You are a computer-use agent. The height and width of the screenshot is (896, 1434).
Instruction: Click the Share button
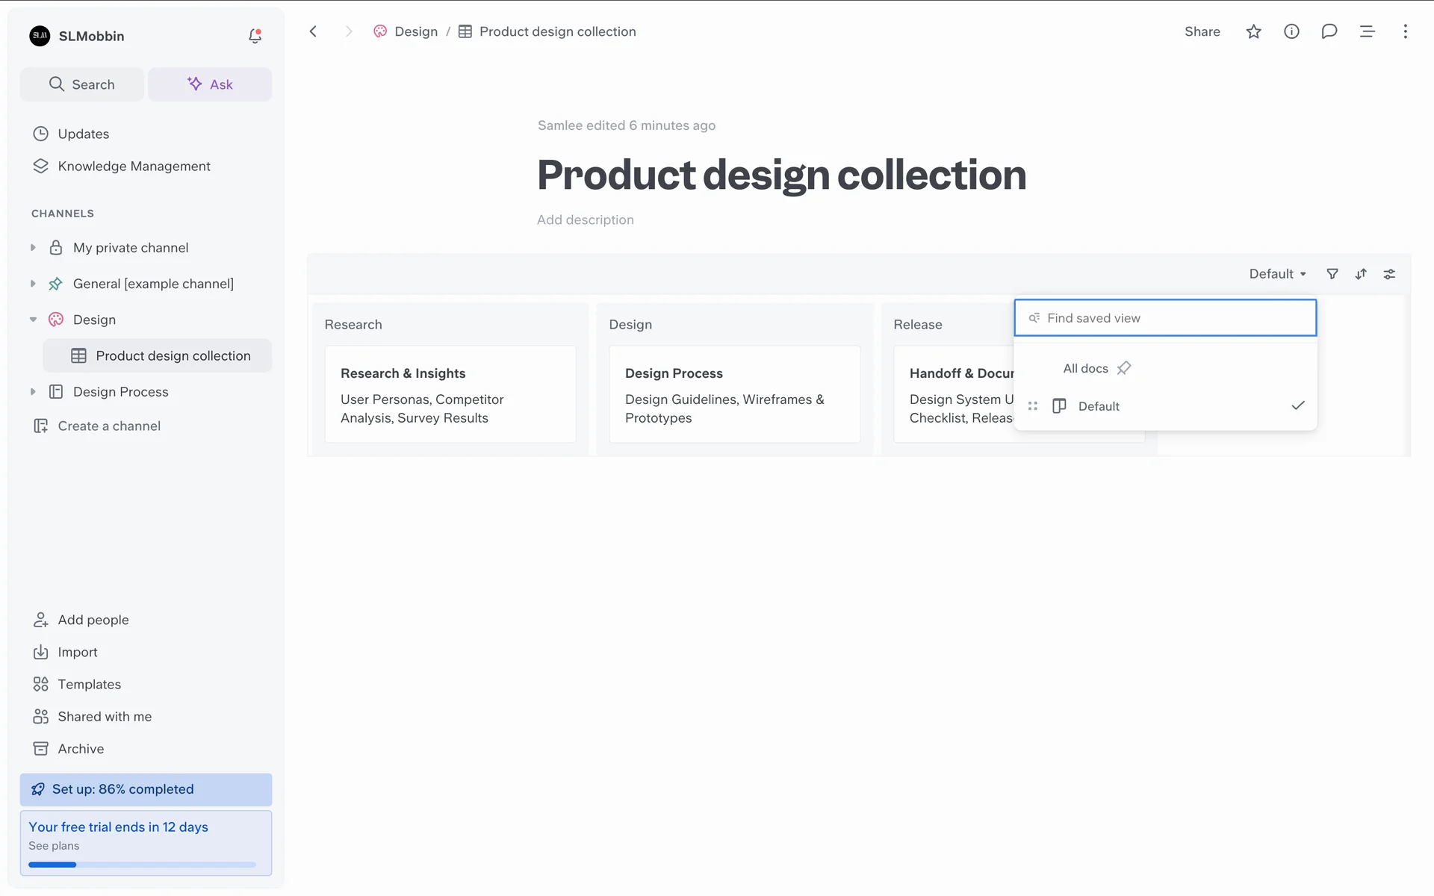(1202, 31)
